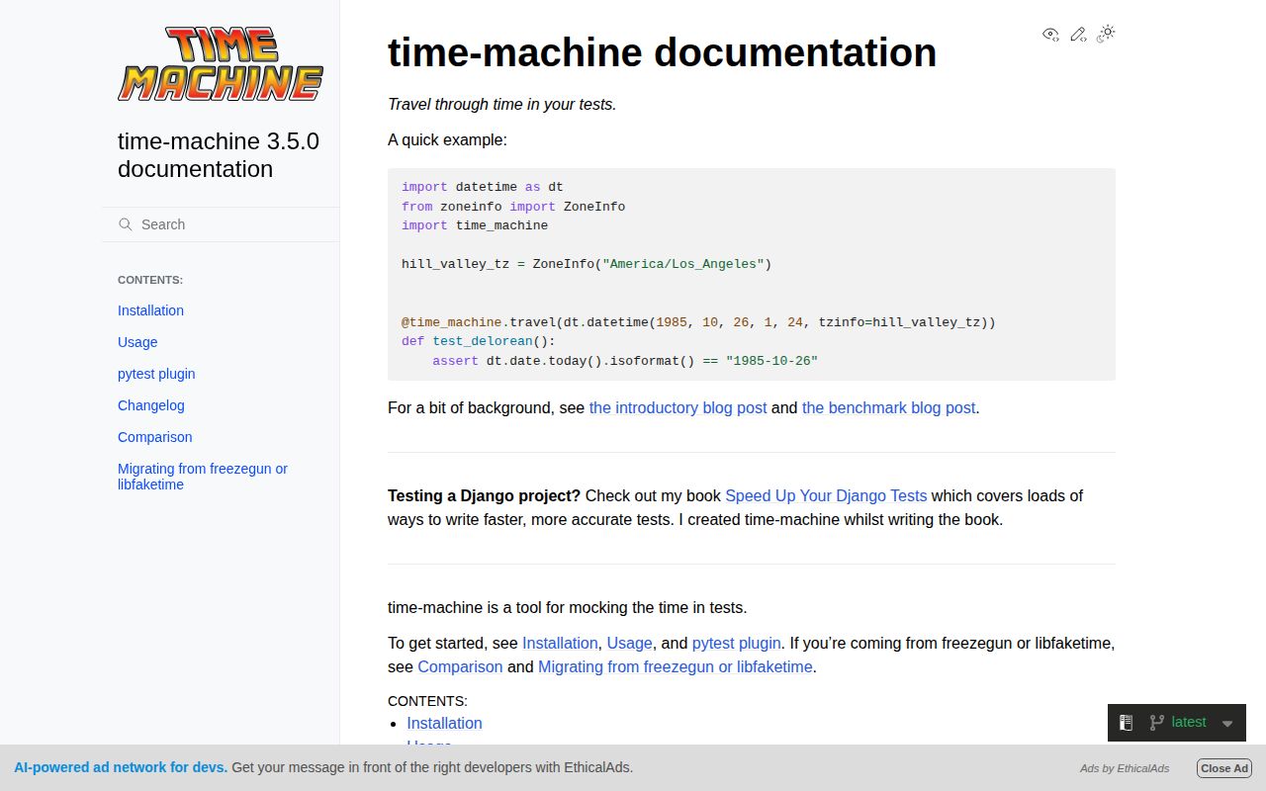Open pytest plugin in sidebar

[x=156, y=374]
